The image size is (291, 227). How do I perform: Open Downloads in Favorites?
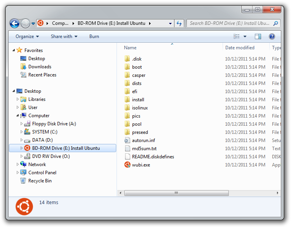(36, 67)
